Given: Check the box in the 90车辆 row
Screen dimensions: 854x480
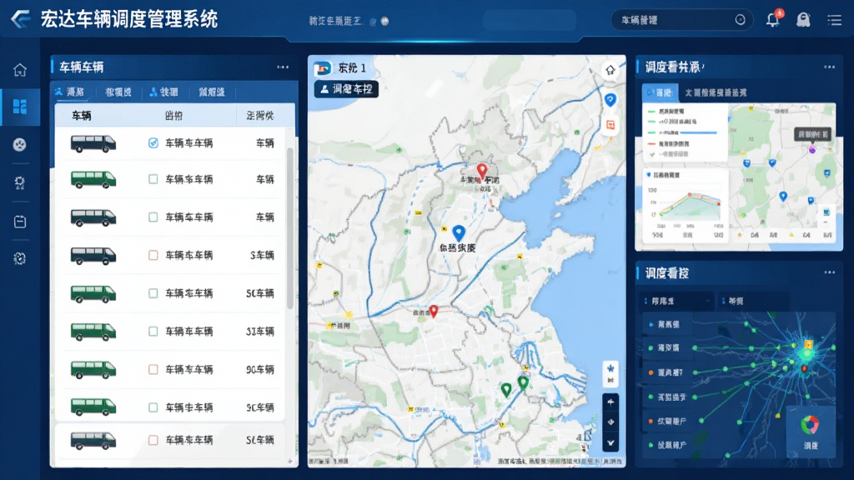Looking at the screenshot, I should (153, 369).
